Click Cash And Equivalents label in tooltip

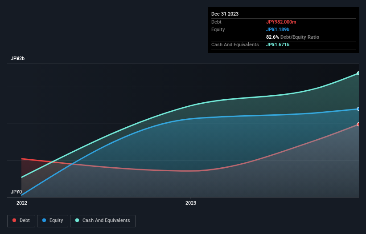[x=235, y=44]
